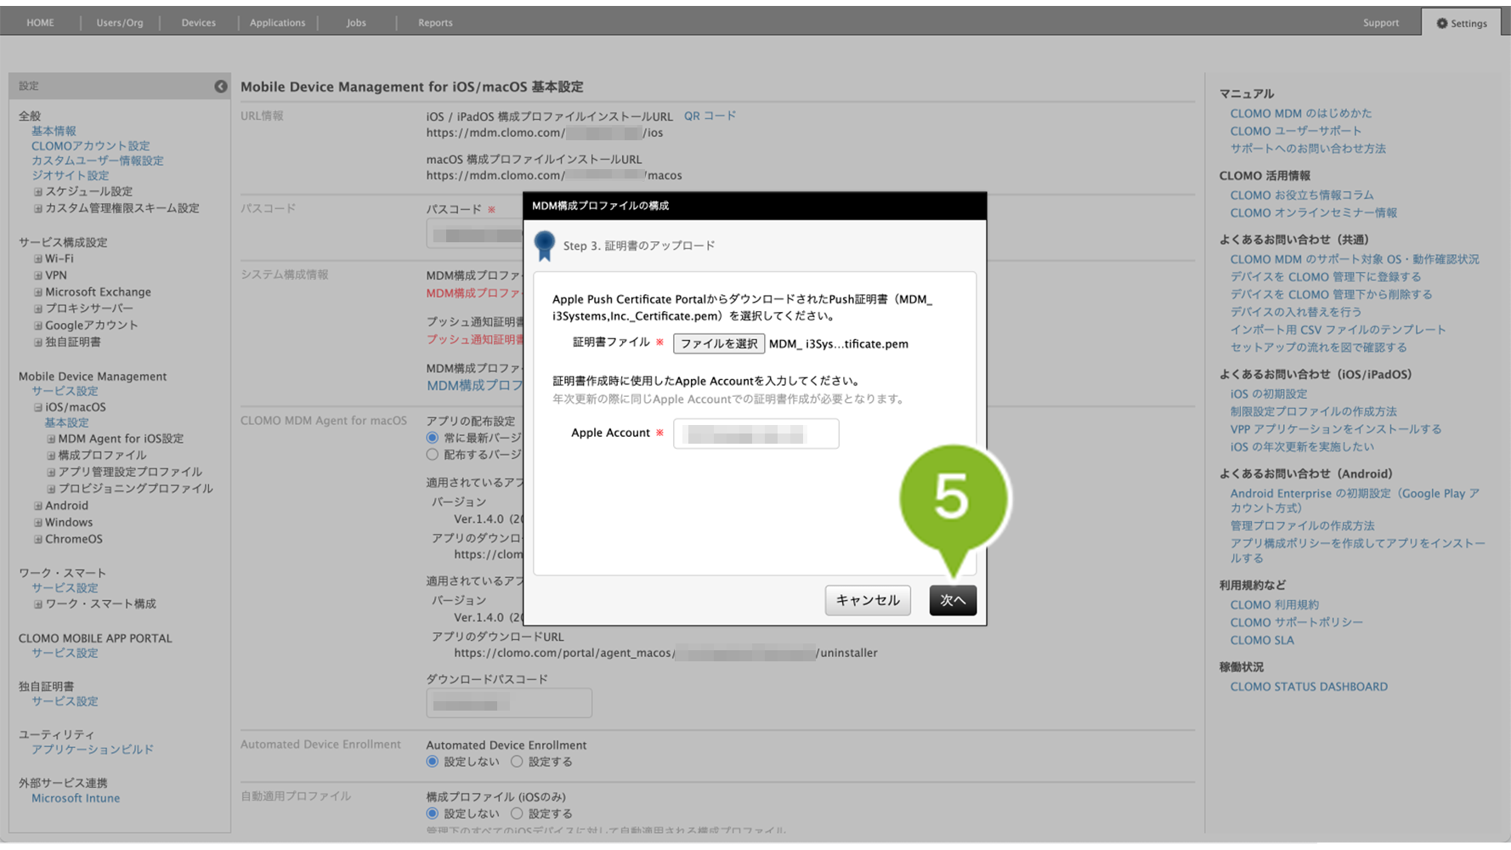The width and height of the screenshot is (1511, 850).
Task: Expand the Wi-Fi tree node
Action: tap(37, 259)
